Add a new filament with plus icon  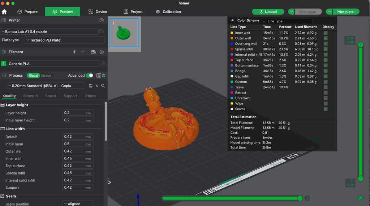tap(74, 52)
